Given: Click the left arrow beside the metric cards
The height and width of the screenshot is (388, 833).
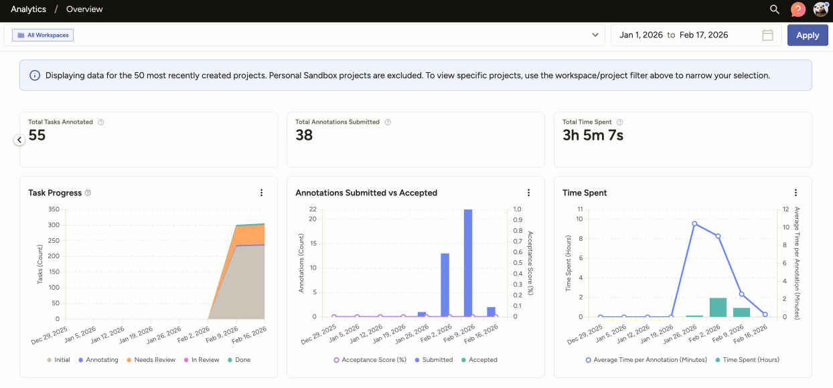Looking at the screenshot, I should click(19, 139).
